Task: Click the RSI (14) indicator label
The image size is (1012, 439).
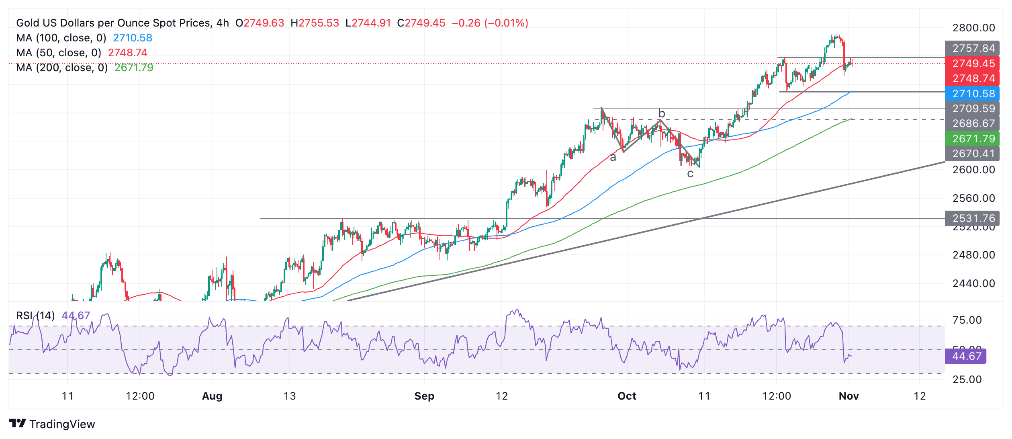Action: (x=35, y=316)
